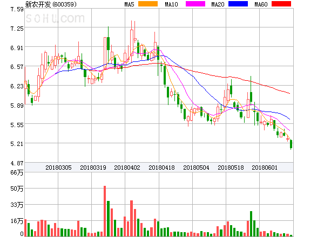Click the last green candlestick near 5.21
The width and height of the screenshot is (324, 237).
coord(291,144)
